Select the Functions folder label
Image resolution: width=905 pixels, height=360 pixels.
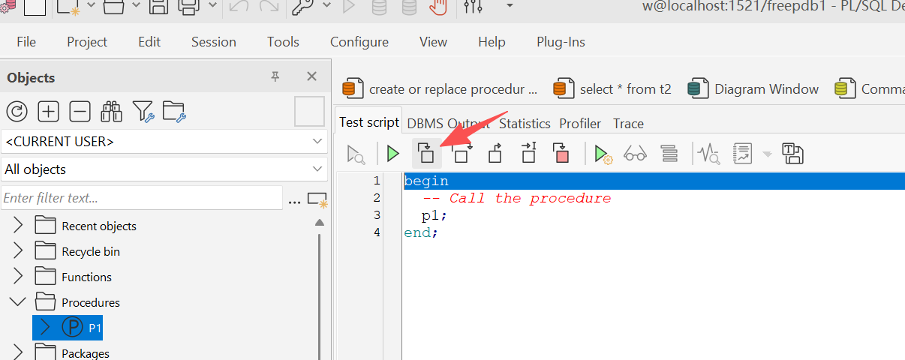pos(86,277)
